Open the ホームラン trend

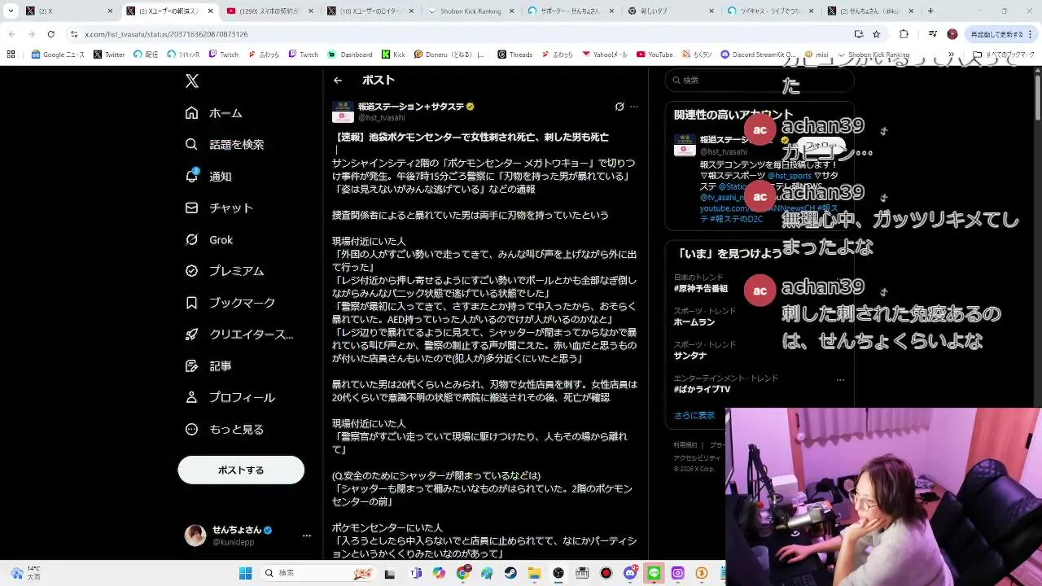point(694,322)
